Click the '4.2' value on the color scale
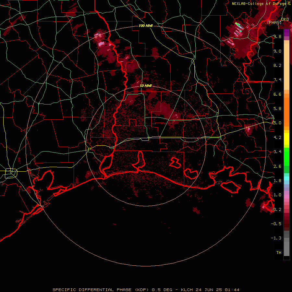The width and height of the screenshot is (292, 292). point(277,138)
